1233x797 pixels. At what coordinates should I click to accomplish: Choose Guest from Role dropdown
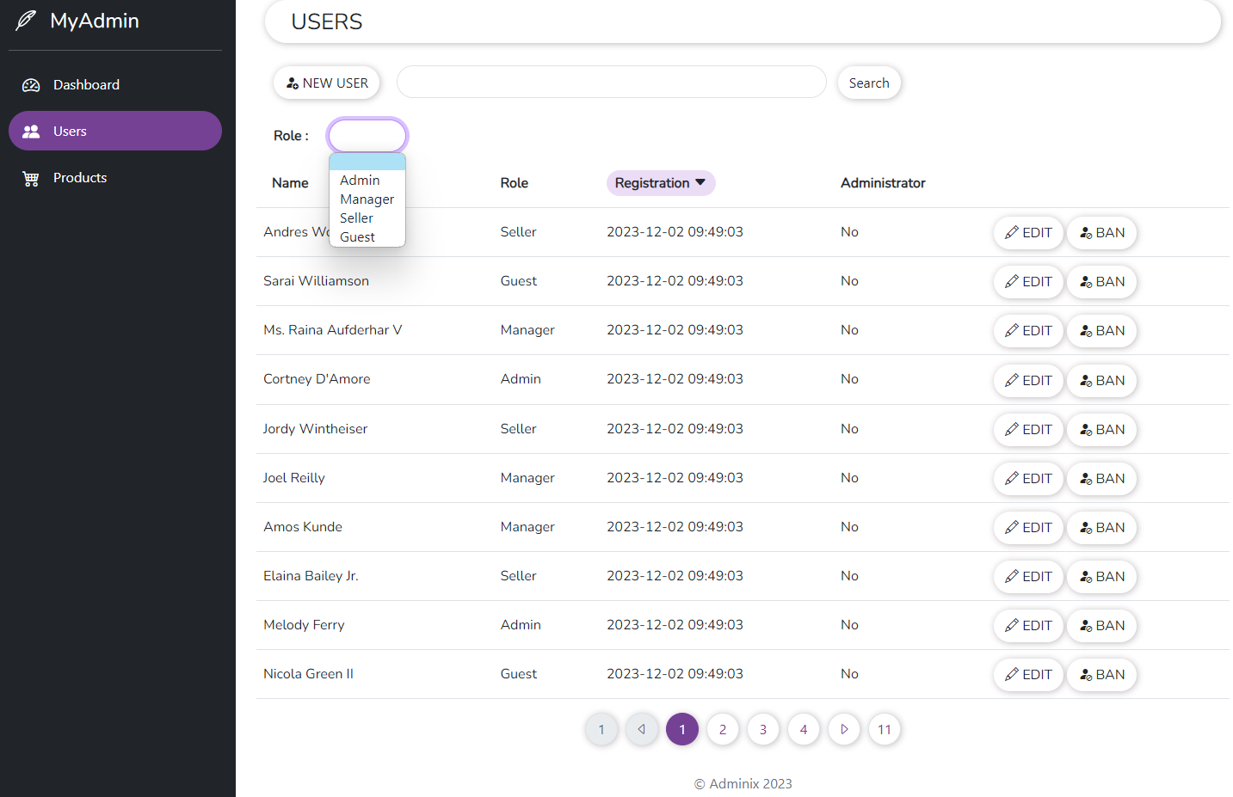[367, 237]
